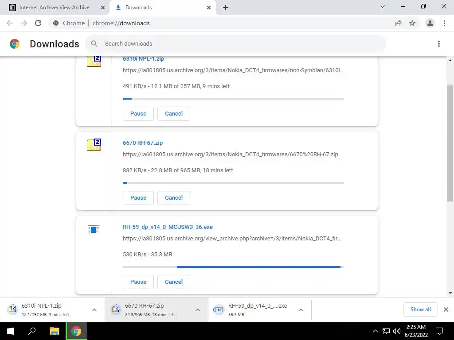Click the '530 KB/s - 35.3 MB' status text
This screenshot has height=340, width=454.
pyautogui.click(x=147, y=255)
